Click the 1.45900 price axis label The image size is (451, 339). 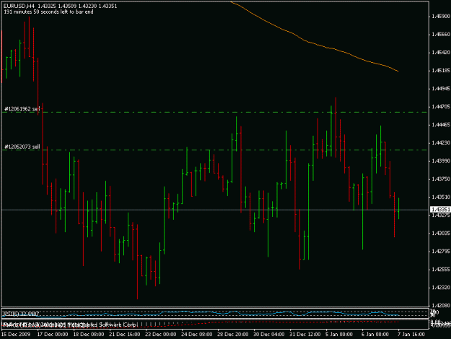[x=441, y=17]
